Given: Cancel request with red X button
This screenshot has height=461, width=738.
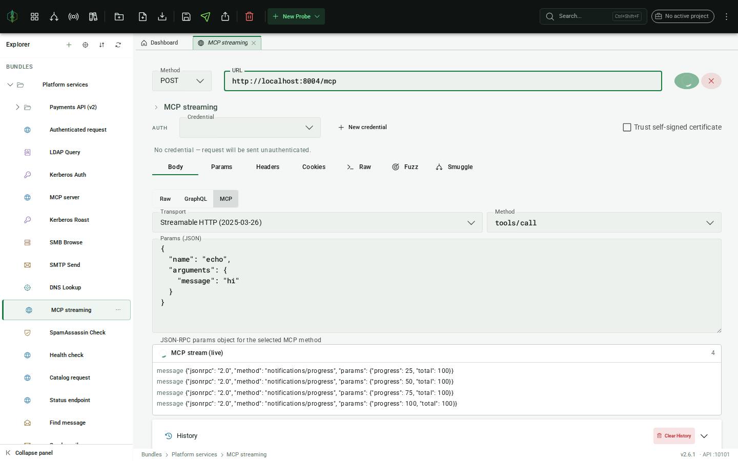Looking at the screenshot, I should [711, 81].
